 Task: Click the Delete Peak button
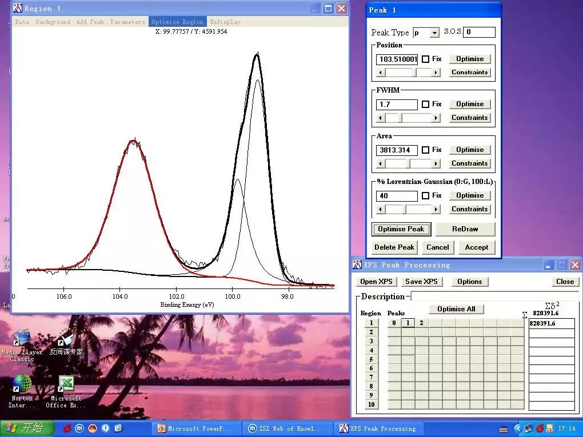(x=394, y=247)
